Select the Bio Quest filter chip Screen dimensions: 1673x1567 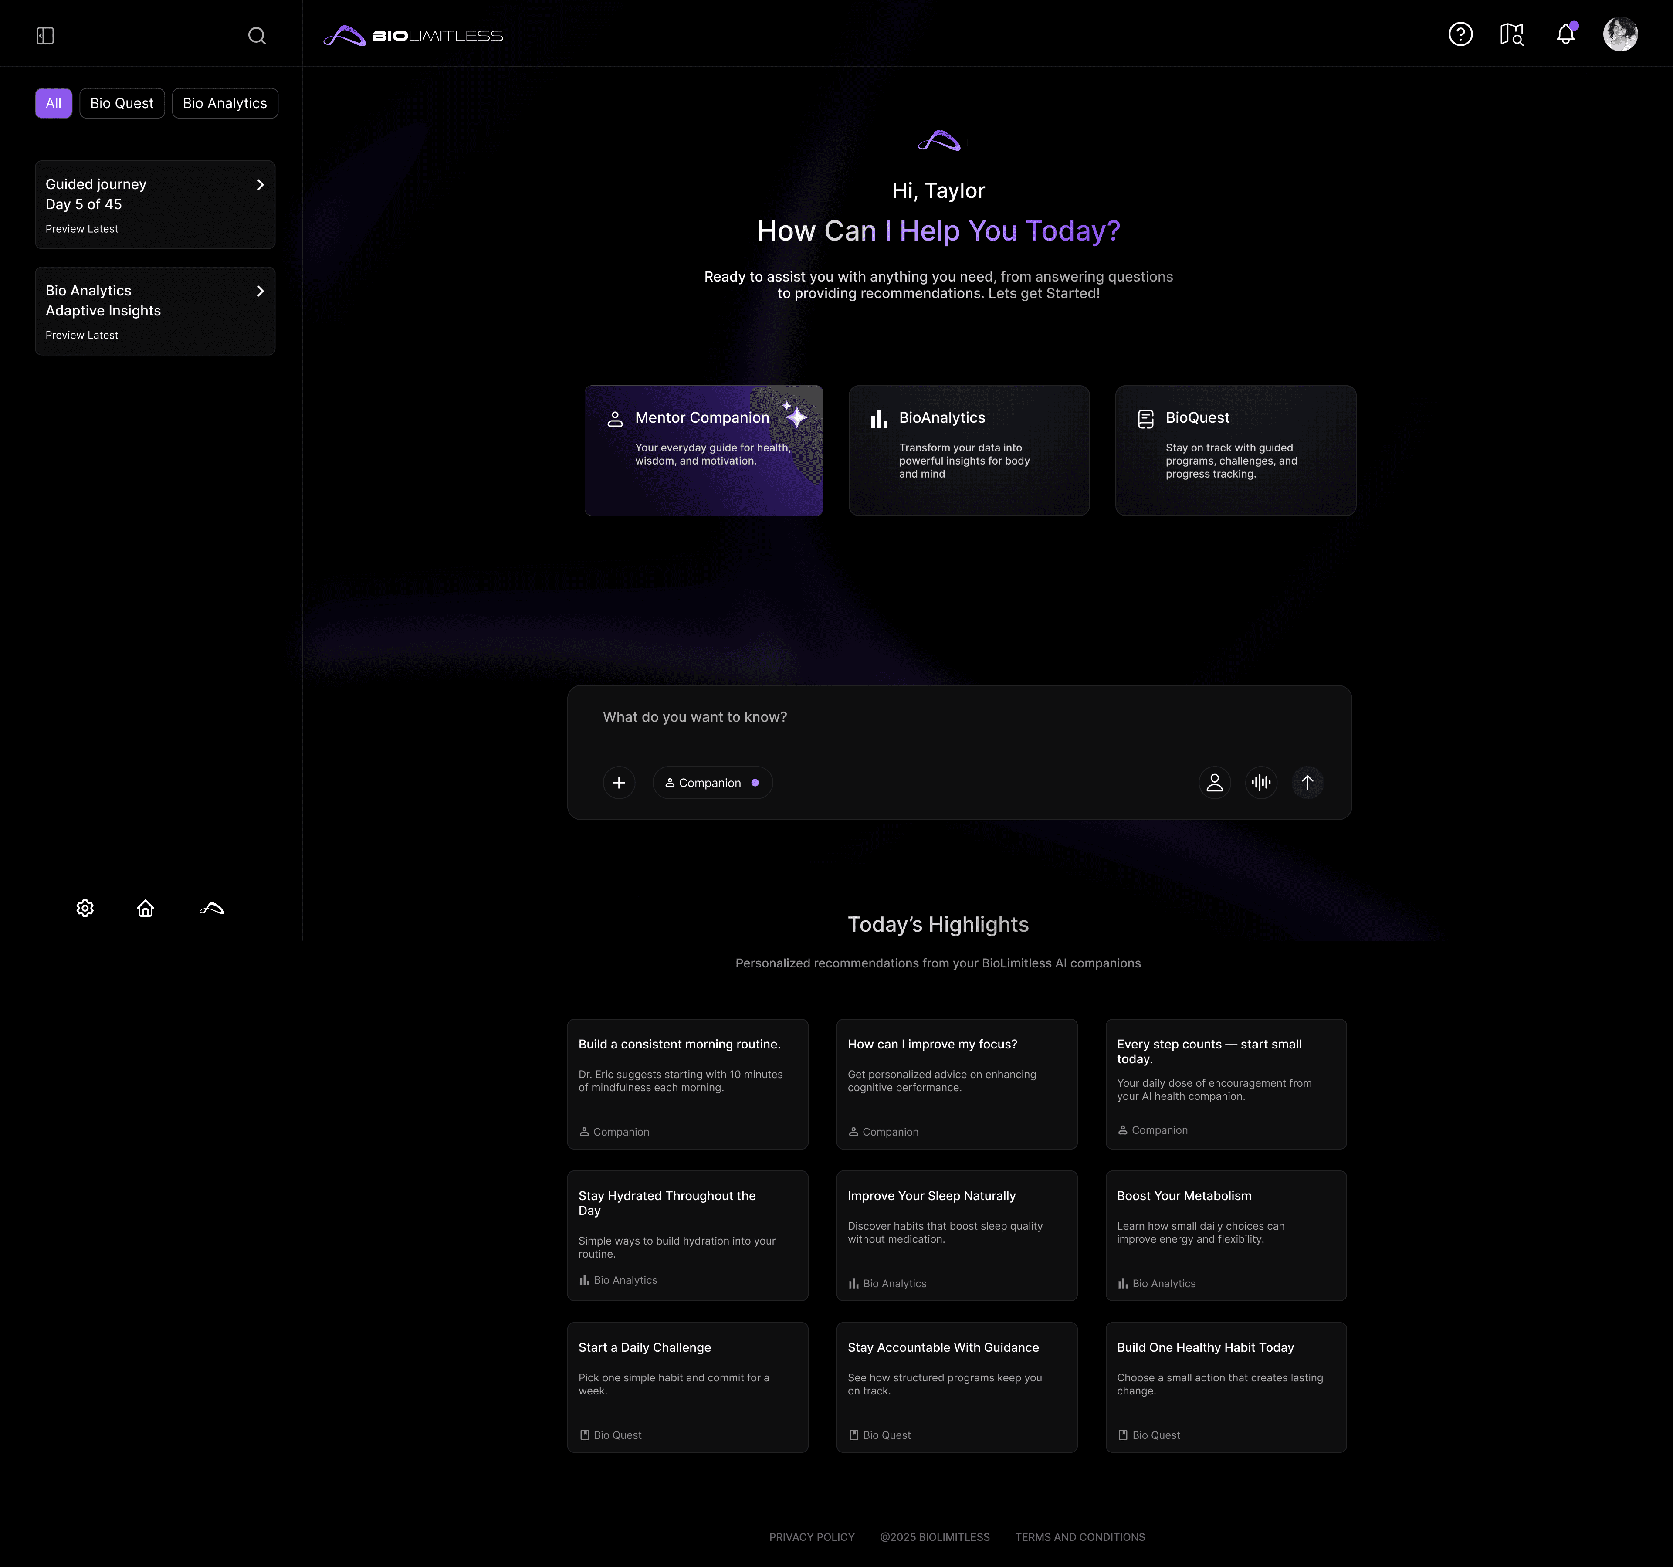tap(122, 104)
